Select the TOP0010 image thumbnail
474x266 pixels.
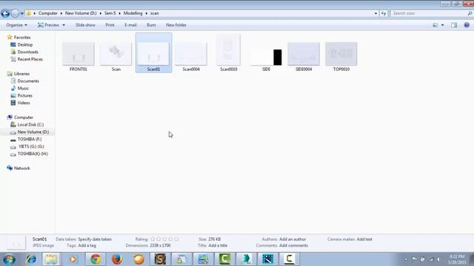point(341,54)
